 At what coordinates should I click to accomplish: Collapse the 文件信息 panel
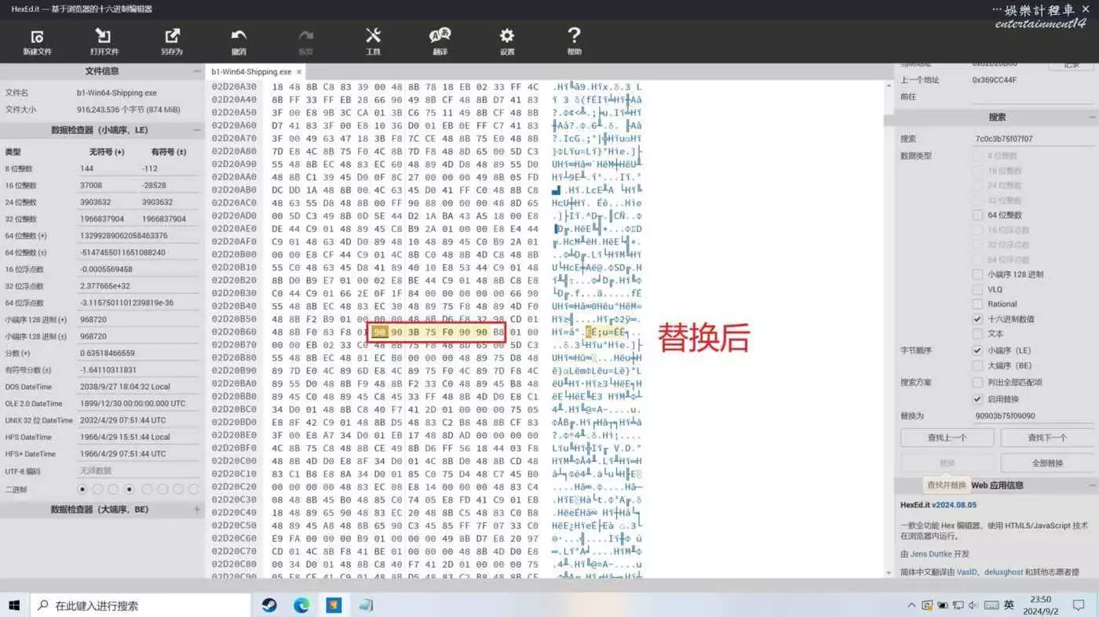[196, 71]
